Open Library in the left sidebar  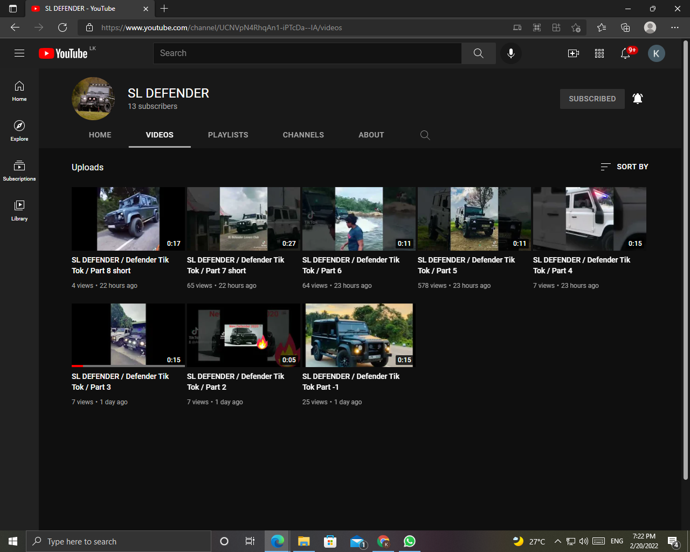(x=19, y=211)
